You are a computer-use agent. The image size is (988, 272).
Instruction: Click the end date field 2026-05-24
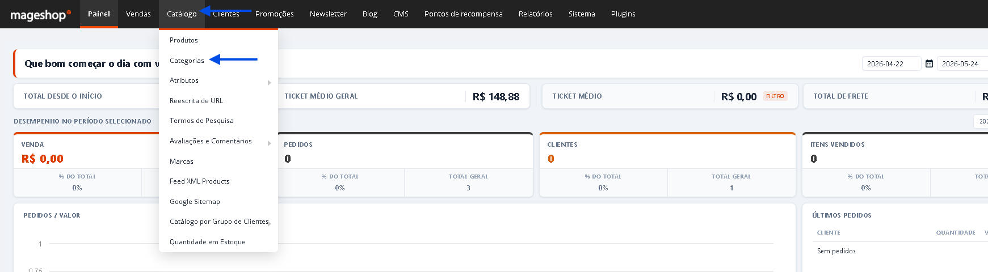pos(962,63)
